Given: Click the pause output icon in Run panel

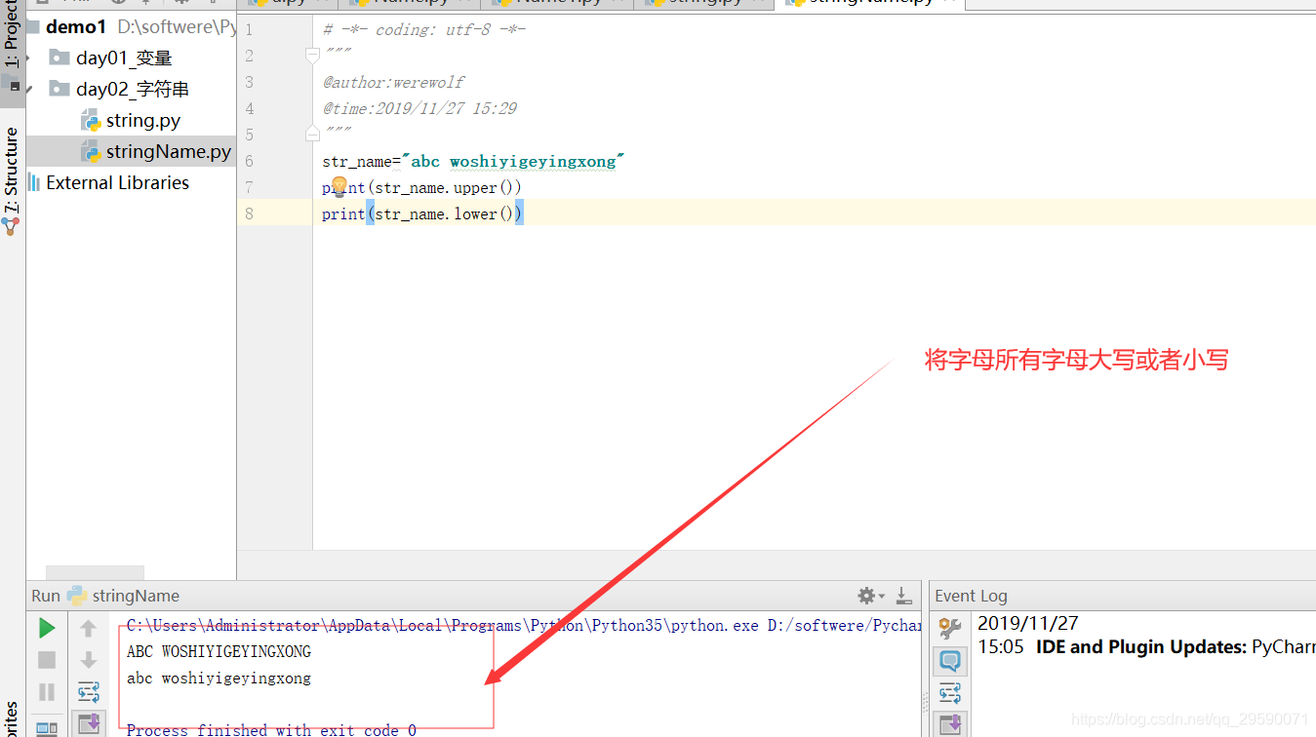Looking at the screenshot, I should tap(47, 692).
